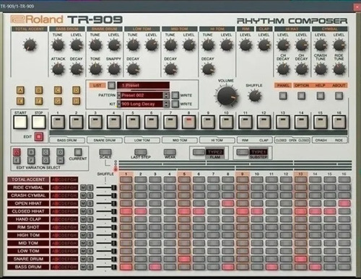Image resolution: width=361 pixels, height=279 pixels.
Task: Solo the Closed Hihat track
Action: point(90,211)
